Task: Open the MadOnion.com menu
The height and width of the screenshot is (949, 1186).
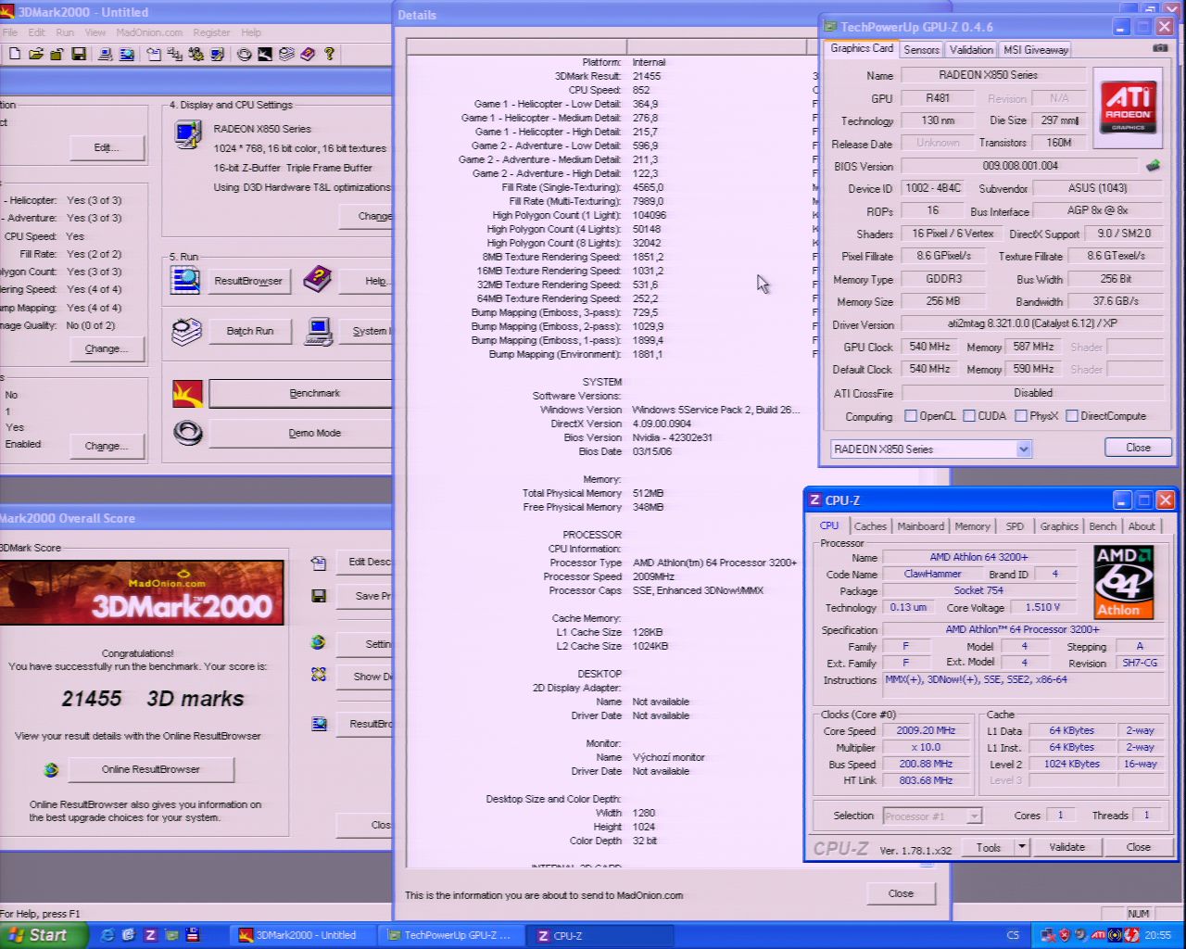Action: [x=149, y=32]
